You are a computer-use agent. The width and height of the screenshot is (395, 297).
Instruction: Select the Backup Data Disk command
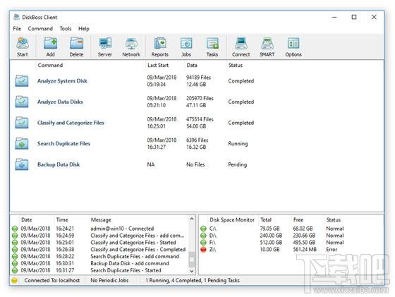click(x=59, y=164)
